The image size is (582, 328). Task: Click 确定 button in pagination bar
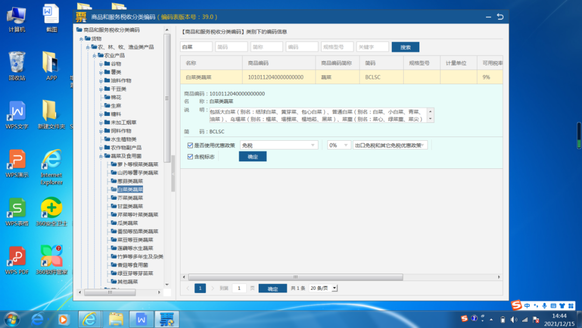(x=273, y=289)
